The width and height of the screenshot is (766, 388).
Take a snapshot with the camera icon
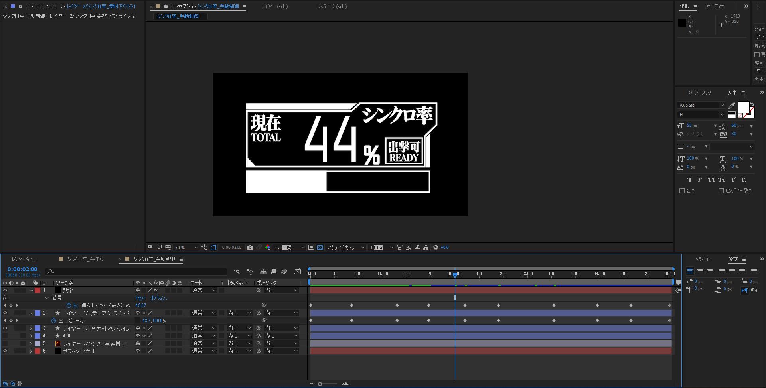pos(250,248)
